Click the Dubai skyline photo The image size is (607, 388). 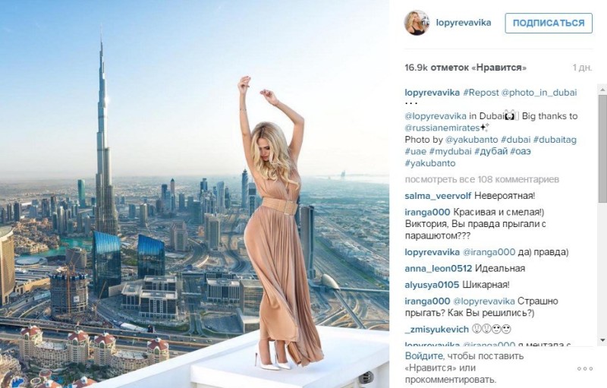pos(194,194)
